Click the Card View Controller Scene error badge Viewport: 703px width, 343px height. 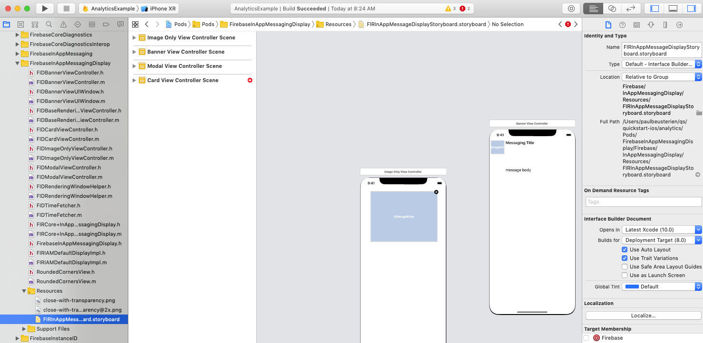click(250, 80)
